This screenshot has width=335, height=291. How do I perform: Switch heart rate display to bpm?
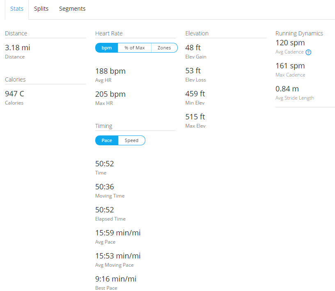(107, 48)
